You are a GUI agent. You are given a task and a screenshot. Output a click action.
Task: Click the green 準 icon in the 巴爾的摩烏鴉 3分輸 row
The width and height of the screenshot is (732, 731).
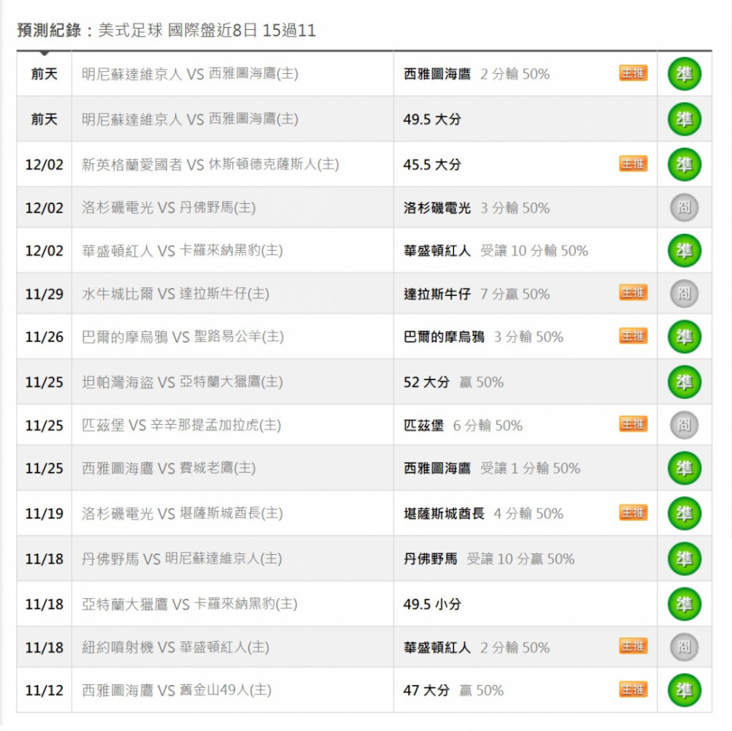click(684, 336)
